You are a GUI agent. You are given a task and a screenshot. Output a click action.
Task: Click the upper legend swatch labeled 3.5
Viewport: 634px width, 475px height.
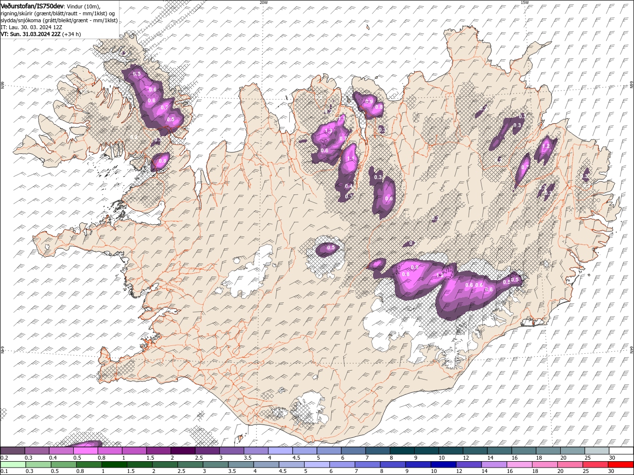tap(256, 451)
